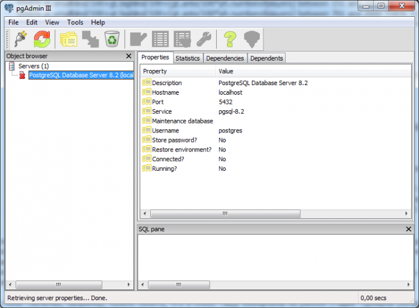The width and height of the screenshot is (419, 308).
Task: Maximize the pgAdmin III window
Action: coord(381,6)
